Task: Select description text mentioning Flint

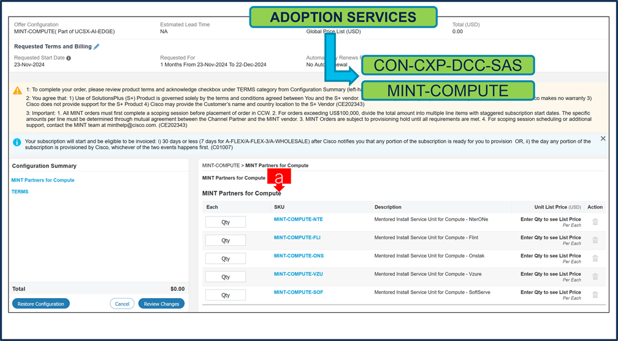Action: coord(427,237)
